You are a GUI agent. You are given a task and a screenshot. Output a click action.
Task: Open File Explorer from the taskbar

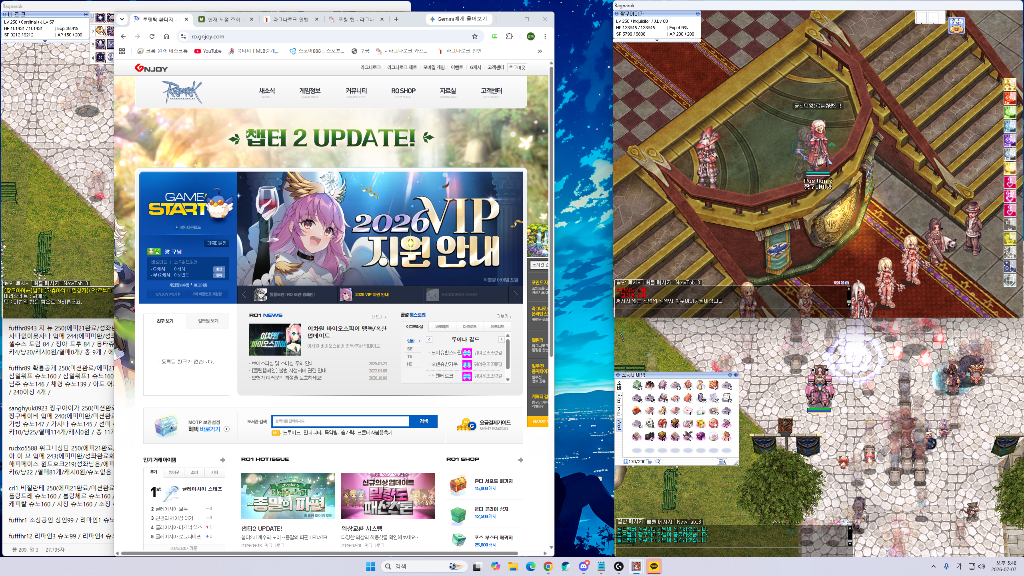tap(513, 566)
